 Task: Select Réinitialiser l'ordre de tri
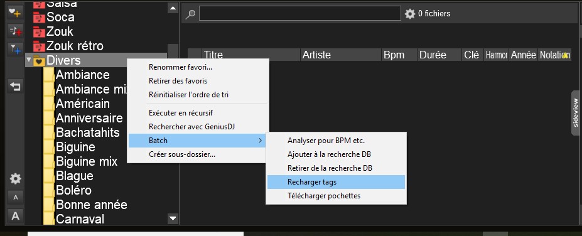pos(197,95)
